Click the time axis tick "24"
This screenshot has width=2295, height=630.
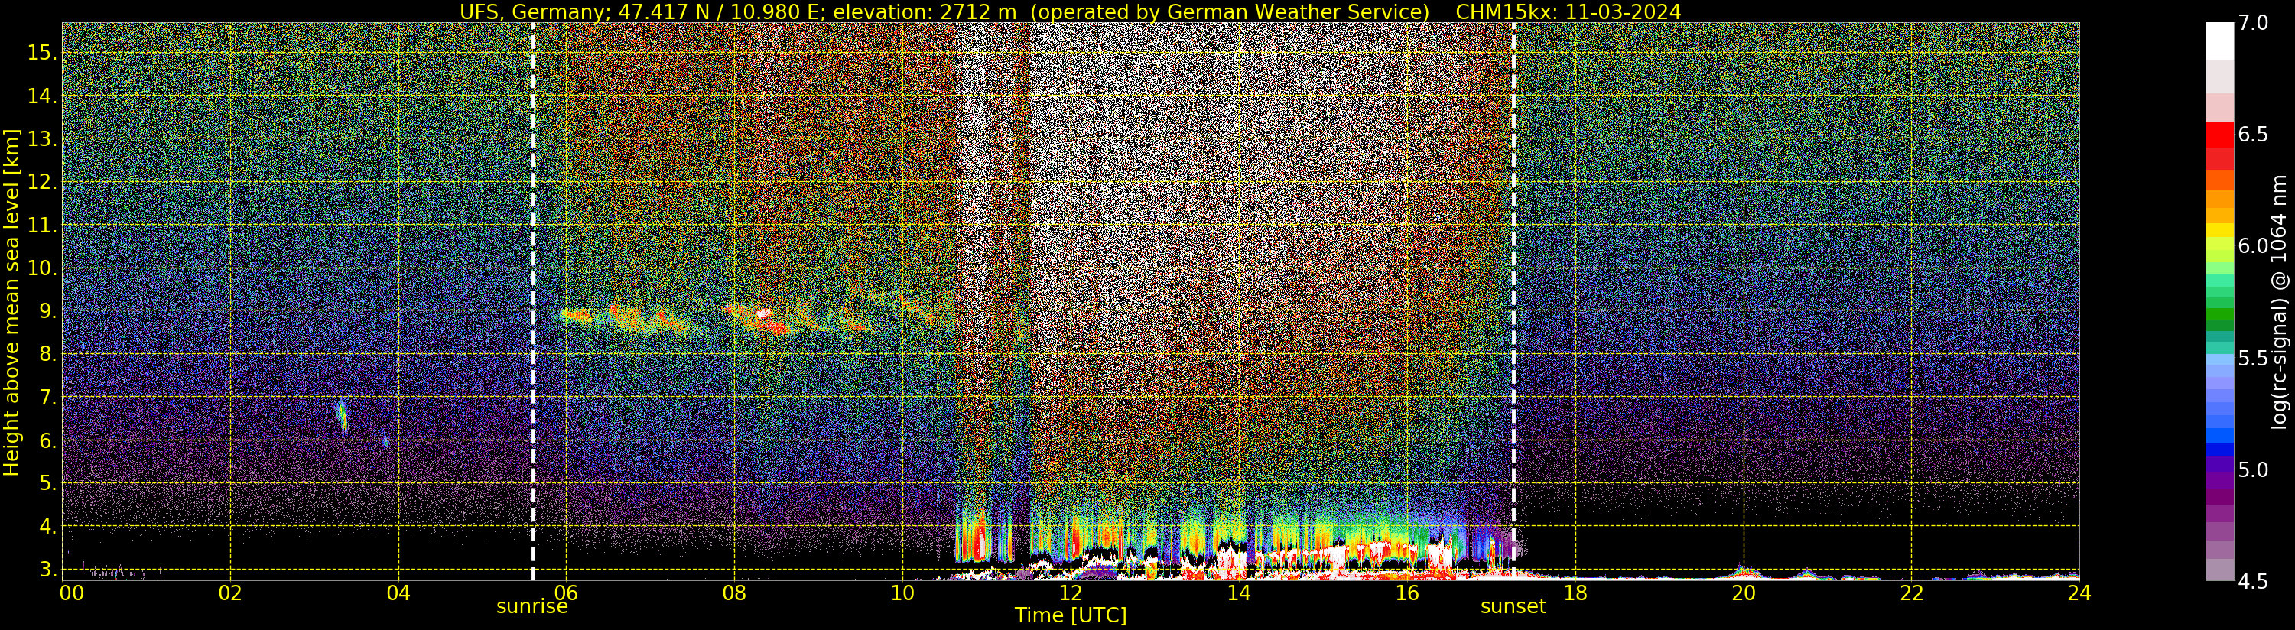click(x=2079, y=593)
